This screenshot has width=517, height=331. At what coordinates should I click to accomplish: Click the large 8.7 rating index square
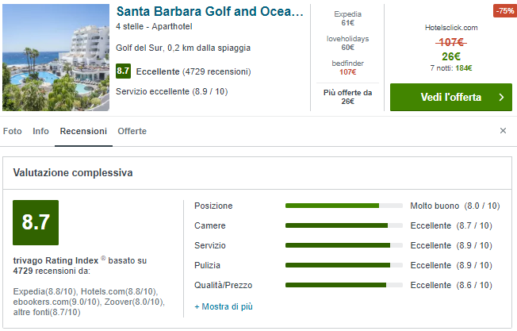pyautogui.click(x=36, y=222)
